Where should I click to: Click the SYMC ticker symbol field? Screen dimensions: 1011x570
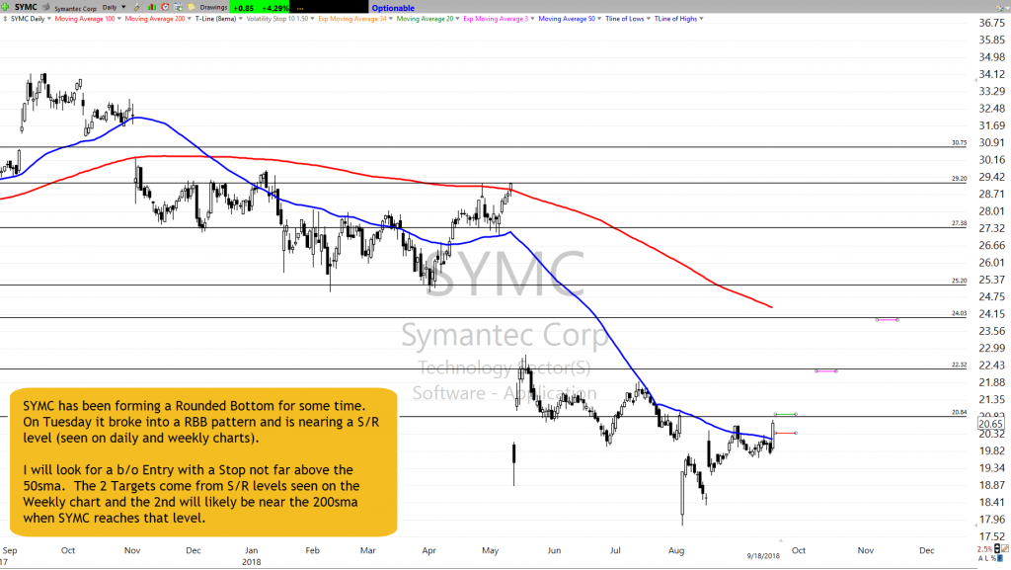coord(26,7)
